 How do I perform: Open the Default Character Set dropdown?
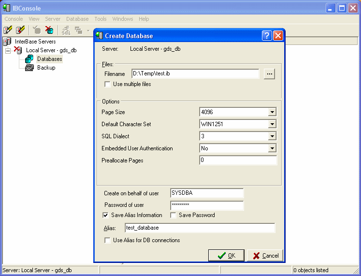pos(272,124)
